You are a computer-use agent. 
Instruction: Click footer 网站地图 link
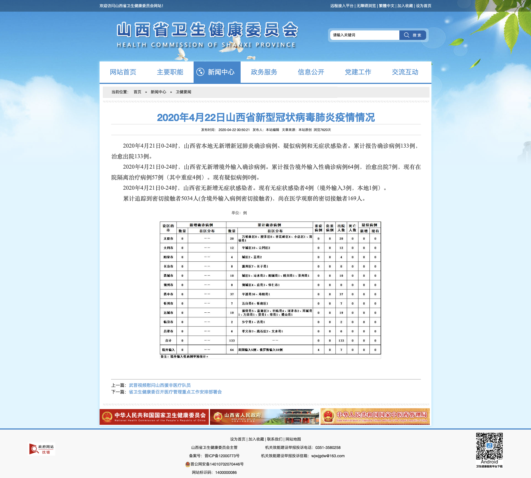point(293,439)
